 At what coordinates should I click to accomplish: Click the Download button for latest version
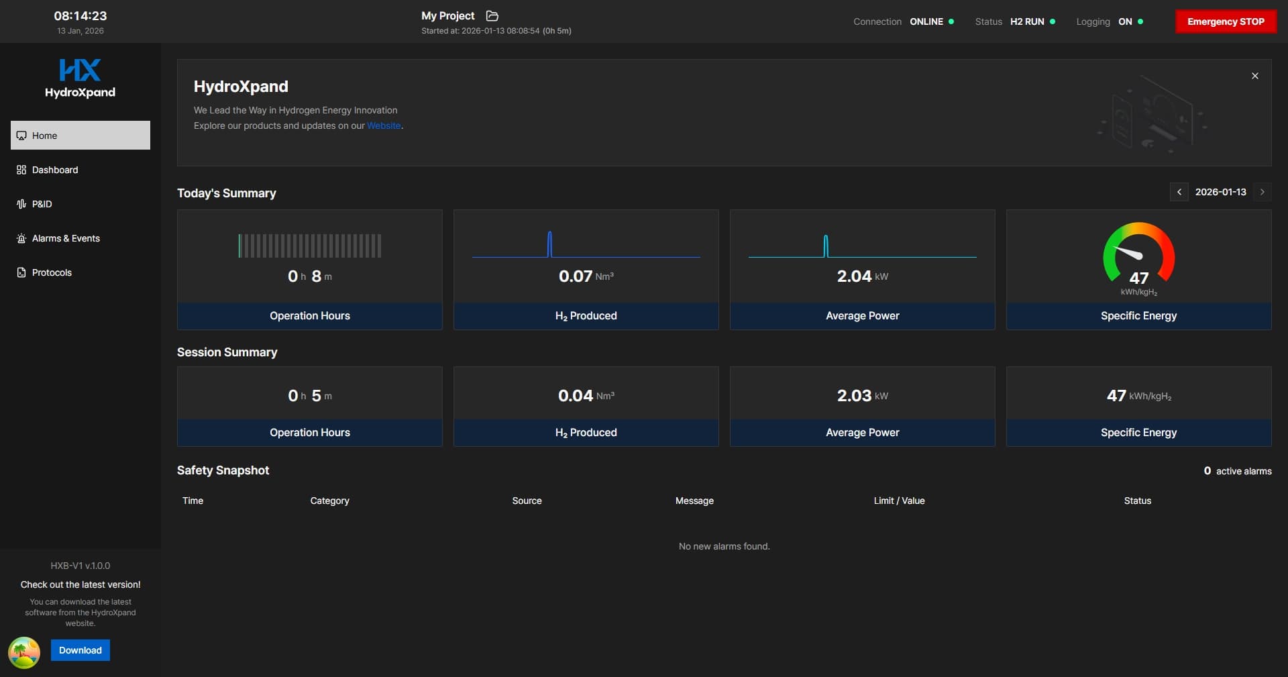(80, 650)
